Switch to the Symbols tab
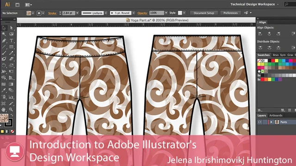The image size is (296, 166). click(283, 55)
